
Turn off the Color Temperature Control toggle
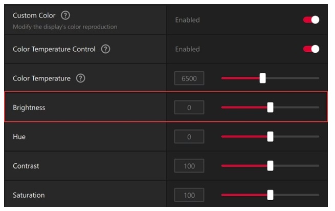pyautogui.click(x=311, y=49)
